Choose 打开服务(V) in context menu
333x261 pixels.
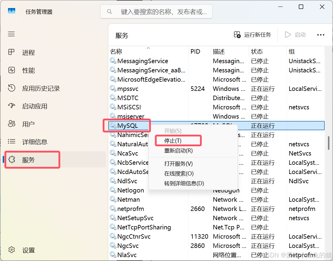(178, 164)
